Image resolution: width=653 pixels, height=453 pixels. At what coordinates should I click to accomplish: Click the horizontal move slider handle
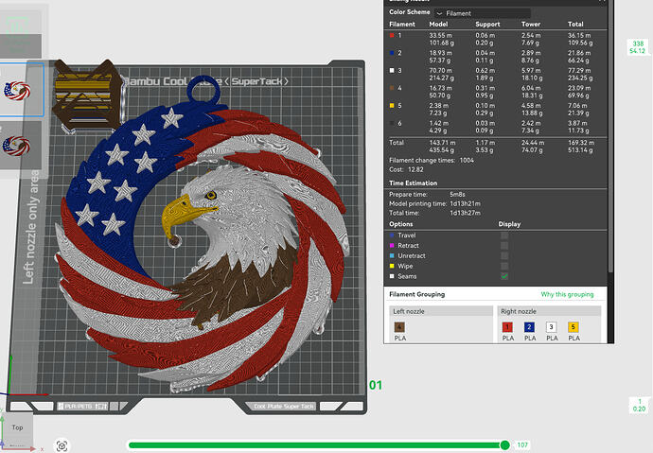click(504, 445)
